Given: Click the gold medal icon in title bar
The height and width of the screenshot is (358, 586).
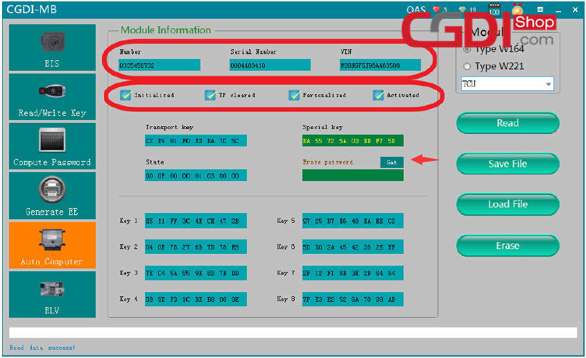Looking at the screenshot, I should (x=517, y=9).
